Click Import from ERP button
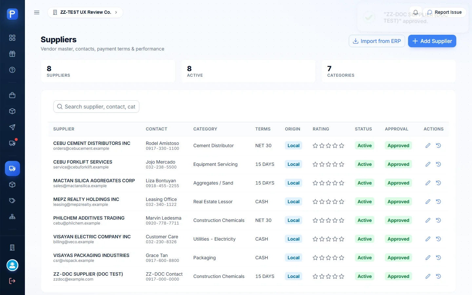472x295 pixels. click(377, 41)
